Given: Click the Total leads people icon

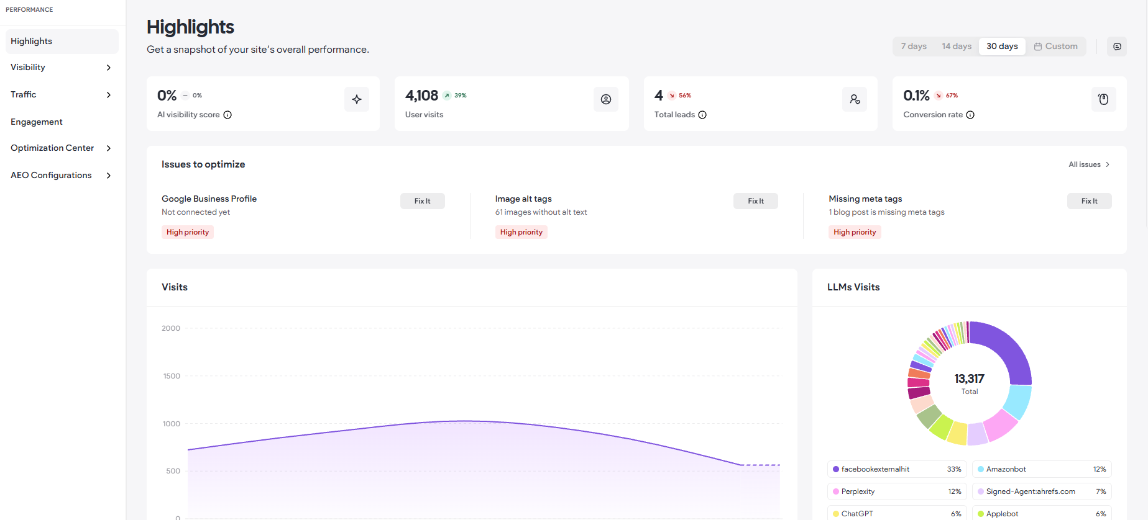Looking at the screenshot, I should [x=855, y=99].
